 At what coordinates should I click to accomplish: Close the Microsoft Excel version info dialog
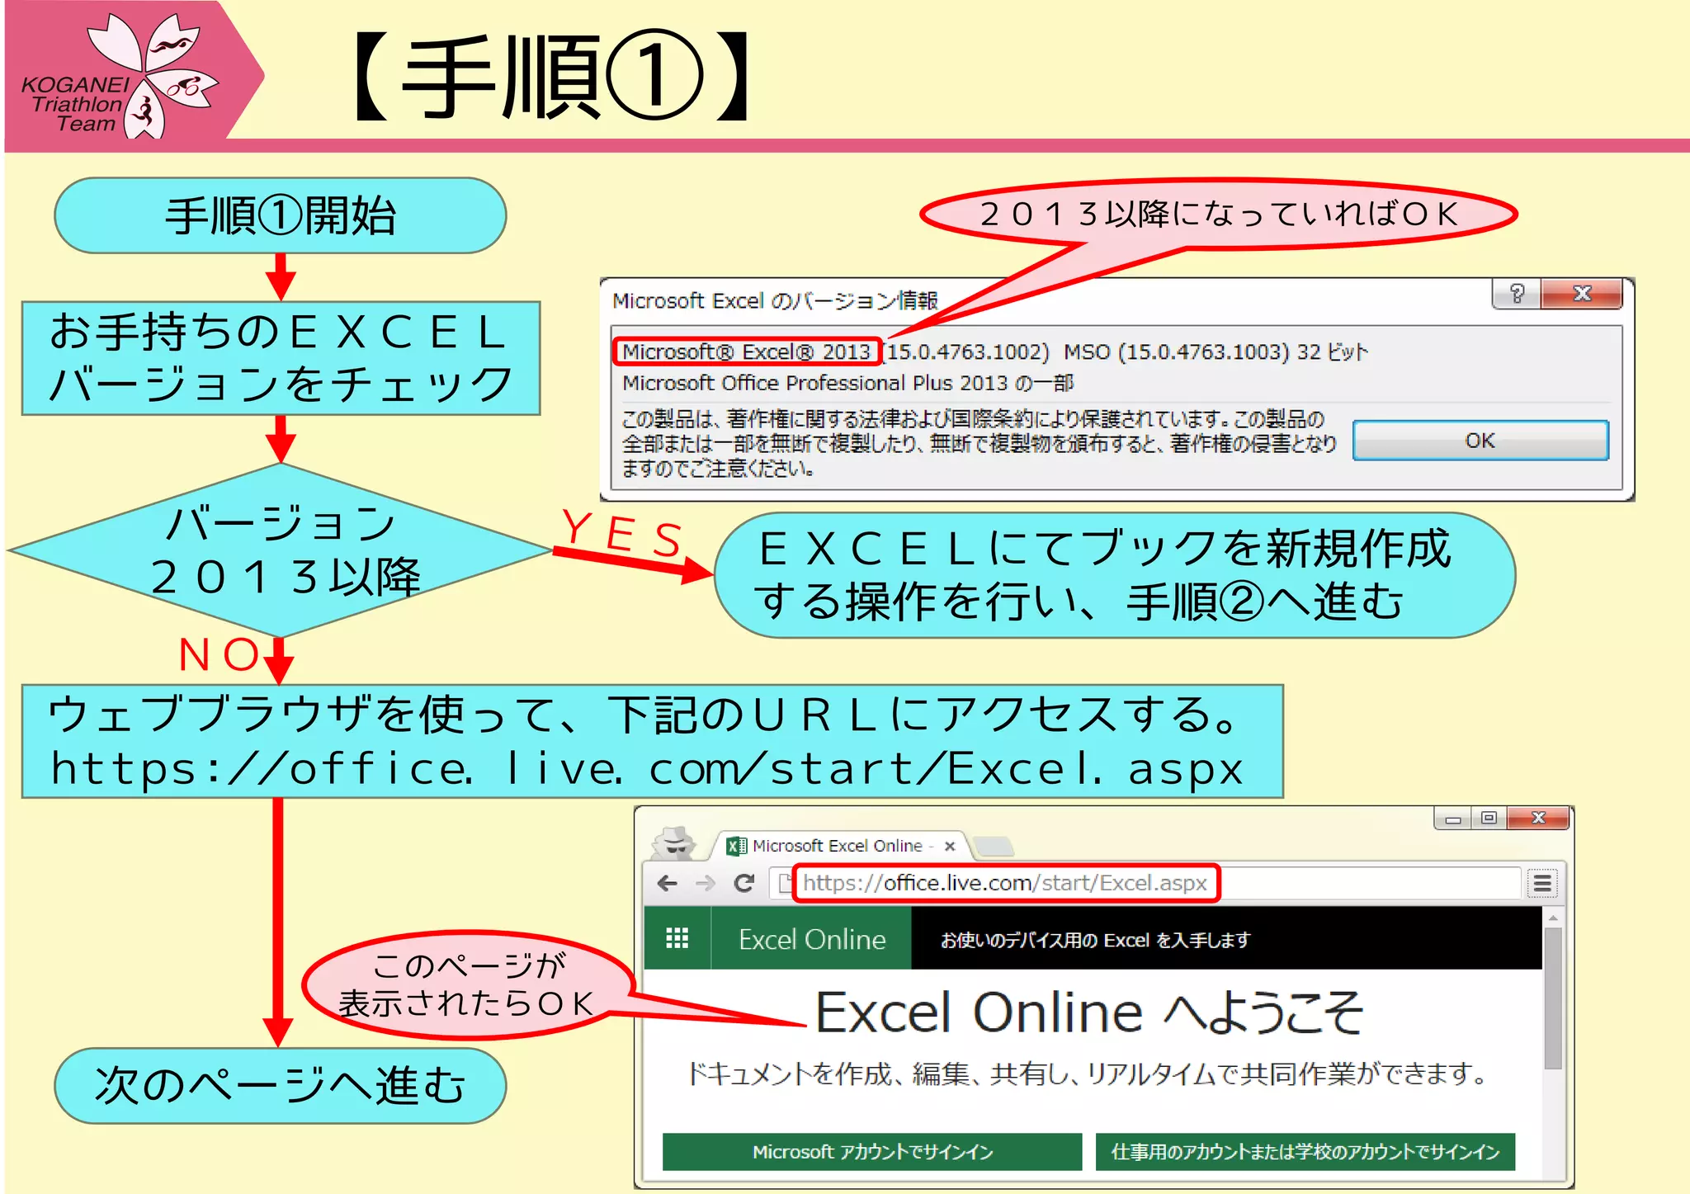[1581, 294]
